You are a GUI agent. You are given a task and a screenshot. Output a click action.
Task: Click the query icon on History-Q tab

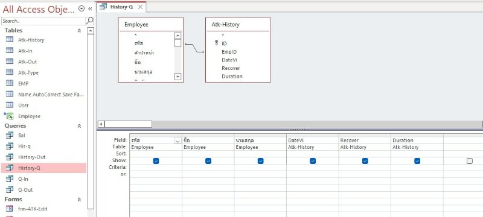tap(103, 7)
